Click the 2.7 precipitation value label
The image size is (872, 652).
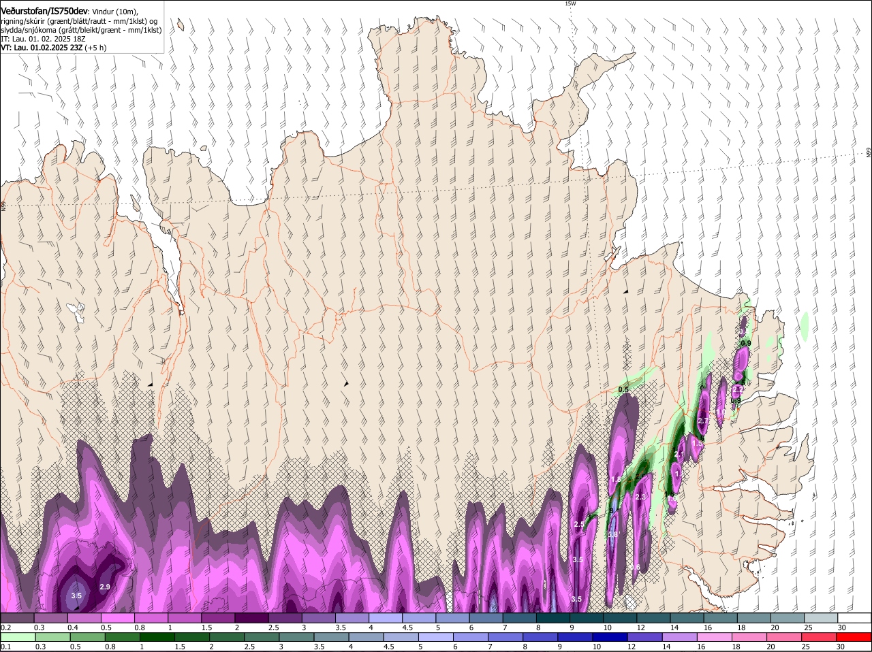point(703,421)
